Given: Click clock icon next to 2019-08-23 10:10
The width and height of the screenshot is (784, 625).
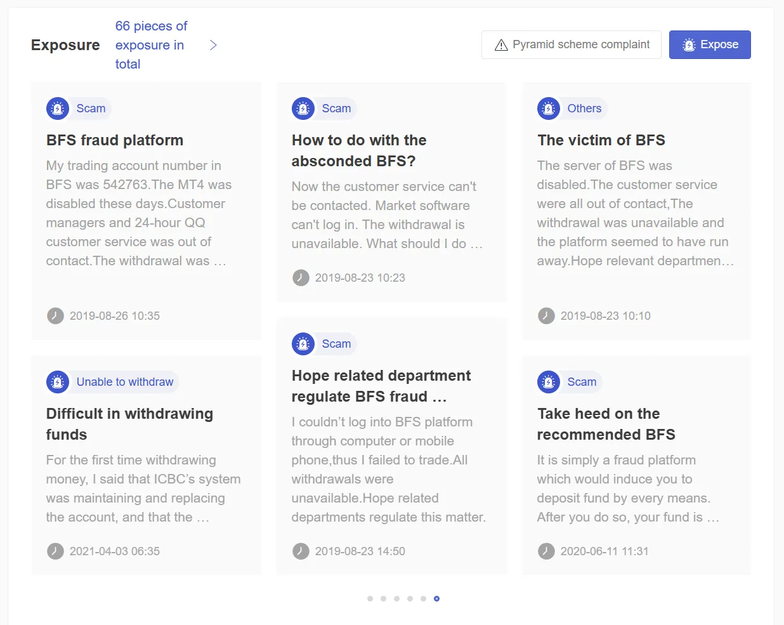Looking at the screenshot, I should pos(546,316).
